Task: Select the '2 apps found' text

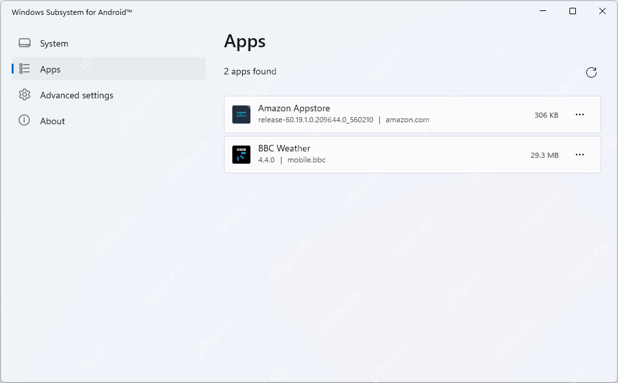Action: point(250,72)
